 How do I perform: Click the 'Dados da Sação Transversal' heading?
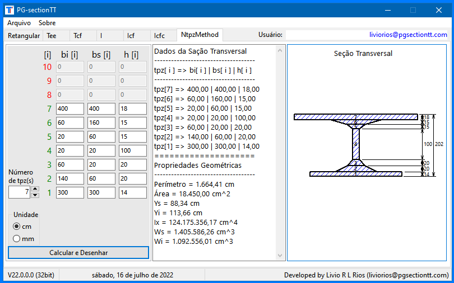[200, 51]
